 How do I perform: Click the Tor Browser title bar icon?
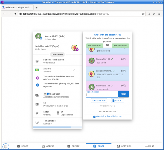(x=2, y=2)
